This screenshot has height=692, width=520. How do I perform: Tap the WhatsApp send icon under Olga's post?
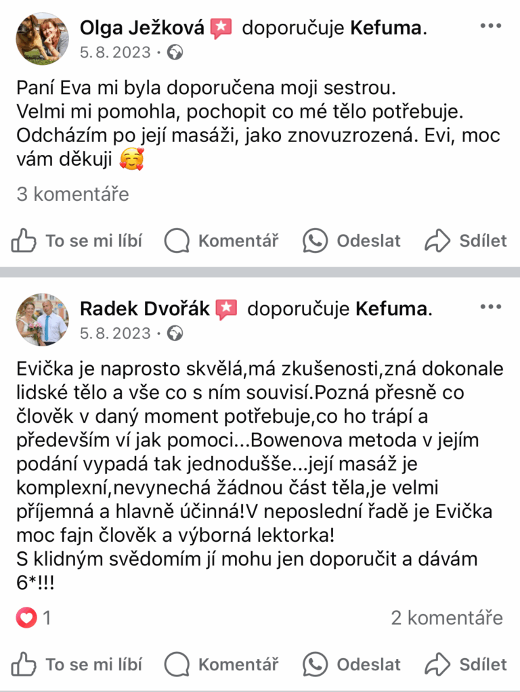(x=315, y=241)
